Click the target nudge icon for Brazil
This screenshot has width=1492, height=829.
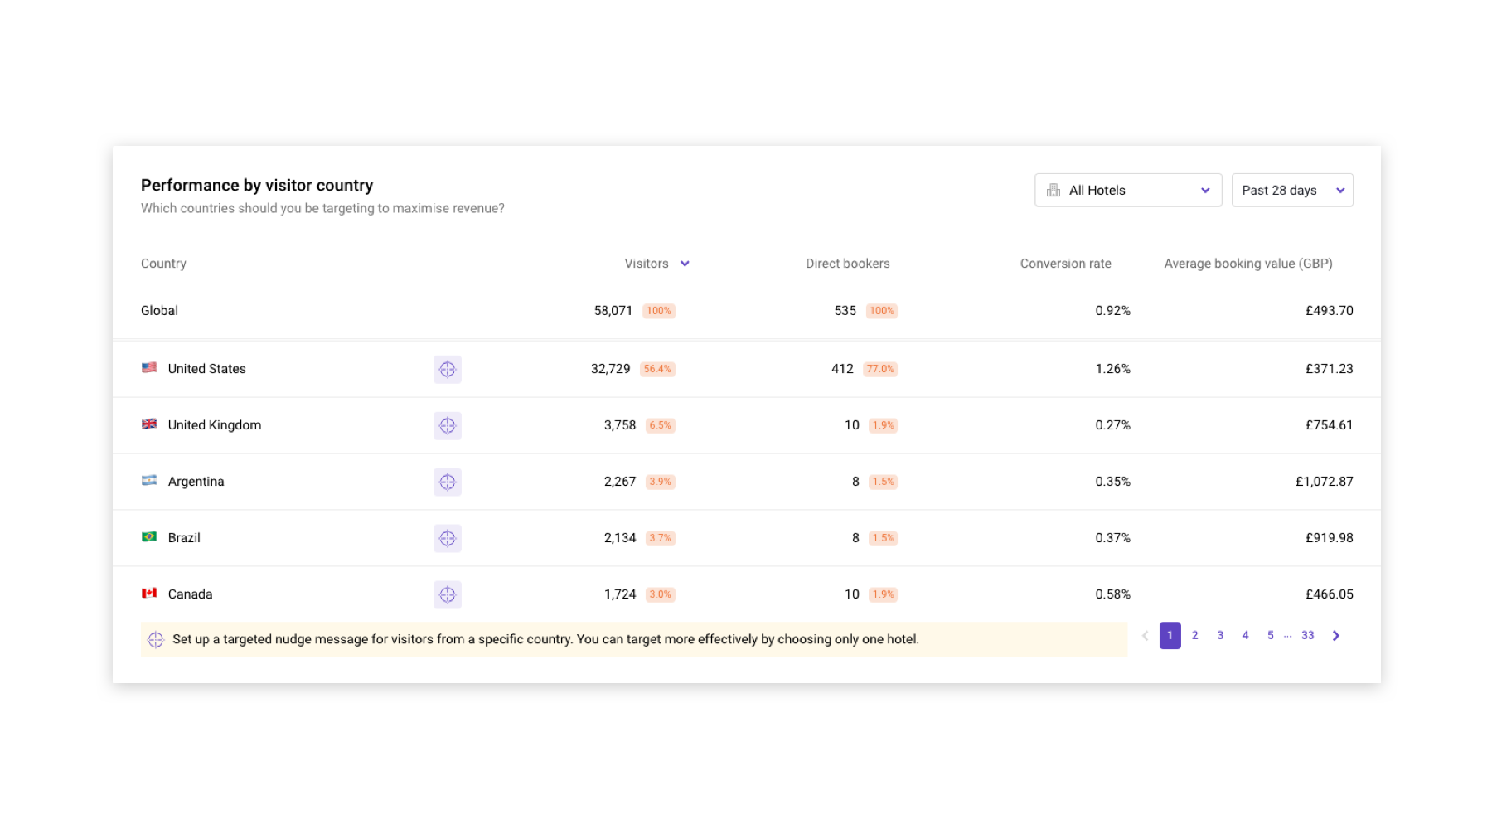pos(447,538)
